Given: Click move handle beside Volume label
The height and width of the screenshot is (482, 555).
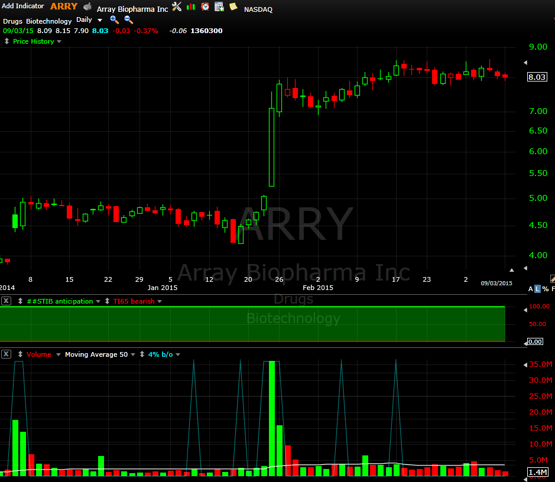Looking at the screenshot, I should (x=20, y=354).
